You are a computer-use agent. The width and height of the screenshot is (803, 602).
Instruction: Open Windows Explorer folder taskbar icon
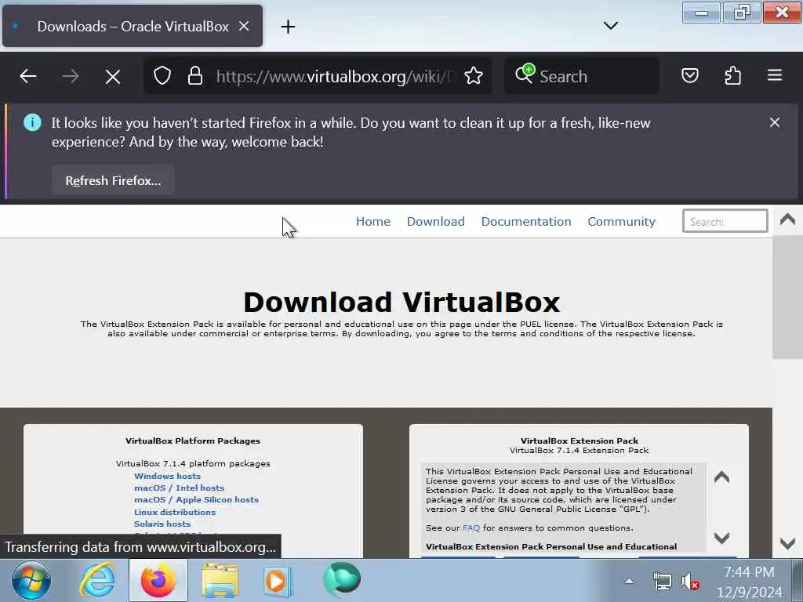point(220,581)
